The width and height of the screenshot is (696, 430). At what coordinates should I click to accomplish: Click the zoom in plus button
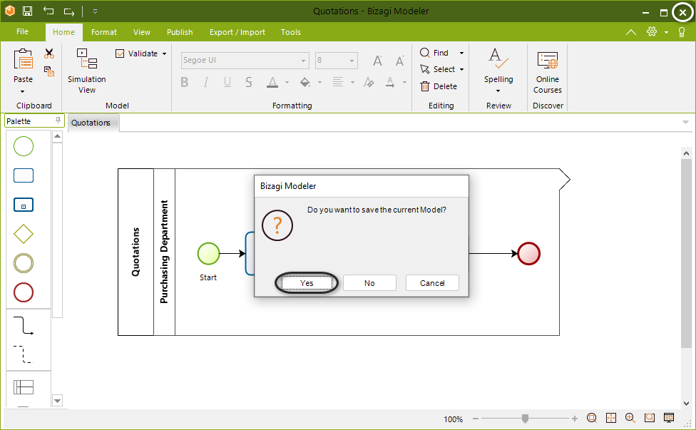coord(574,419)
